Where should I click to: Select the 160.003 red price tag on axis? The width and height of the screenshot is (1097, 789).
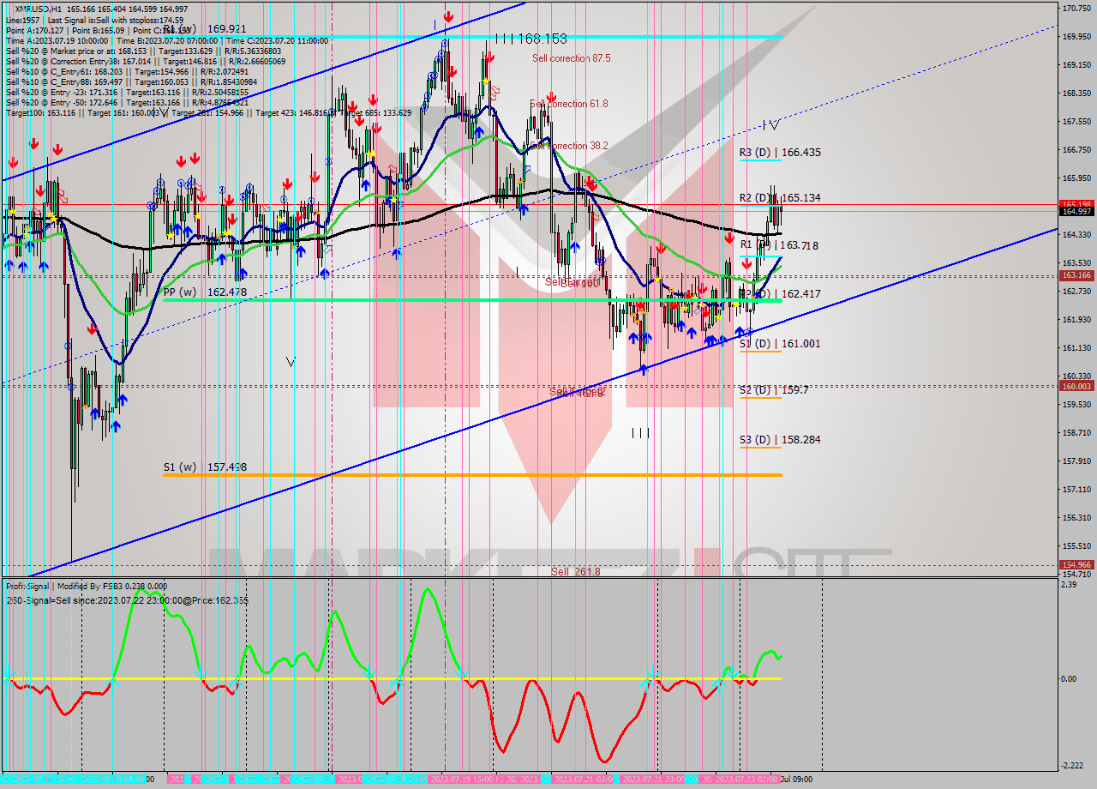click(1076, 386)
